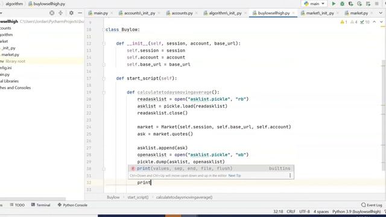Place the caret after print on line 32
386x217 pixels.
click(151, 183)
